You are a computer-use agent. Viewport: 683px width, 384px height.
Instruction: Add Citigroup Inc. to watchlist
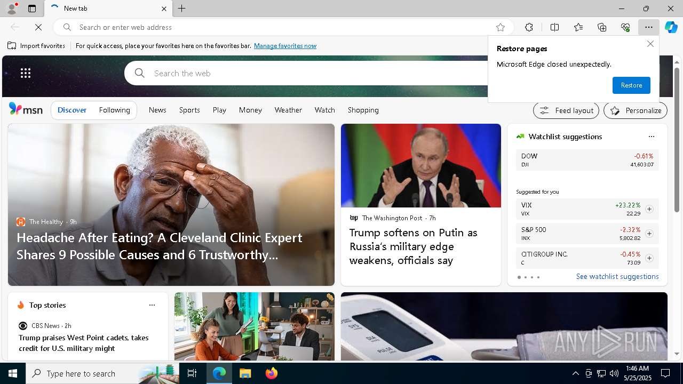649,258
